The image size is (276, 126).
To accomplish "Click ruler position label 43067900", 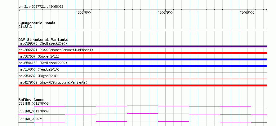I will click(165, 13).
